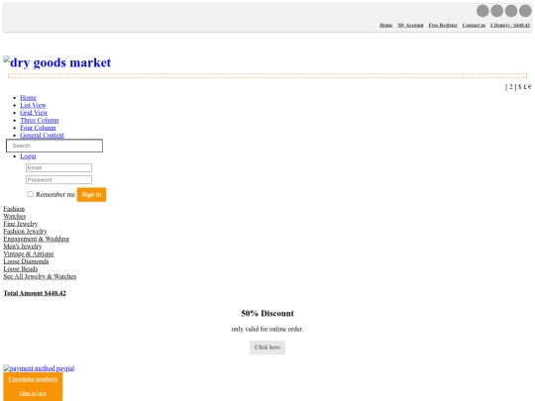Click Total Amount $448.42 link
The height and width of the screenshot is (401, 535).
click(35, 293)
